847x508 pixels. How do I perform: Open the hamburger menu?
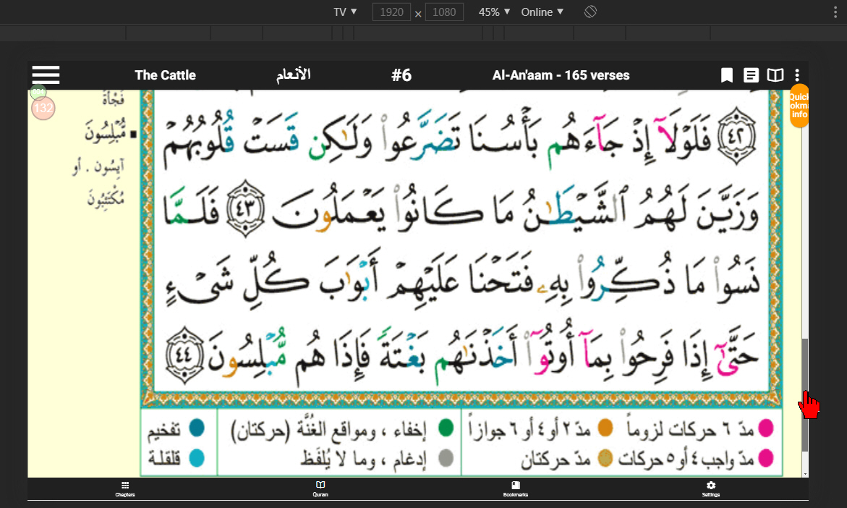pos(46,75)
